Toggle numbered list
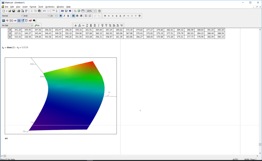Image resolution: width=262 pixels, height=161 pixels. (90, 16)
